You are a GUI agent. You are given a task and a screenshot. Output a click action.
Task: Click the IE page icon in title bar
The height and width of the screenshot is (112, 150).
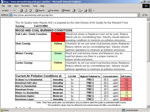(2, 2)
